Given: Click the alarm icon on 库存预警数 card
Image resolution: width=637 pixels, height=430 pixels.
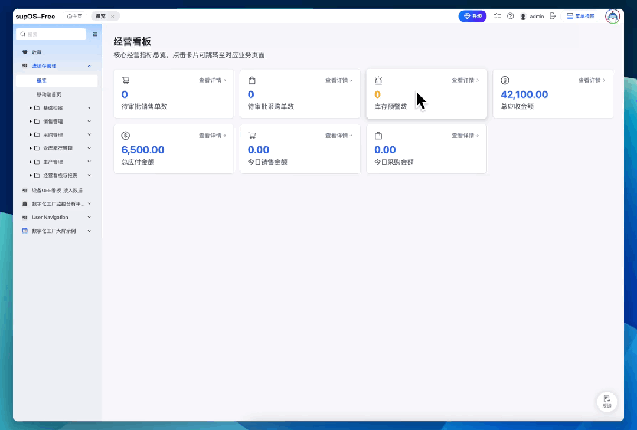Looking at the screenshot, I should coord(378,80).
